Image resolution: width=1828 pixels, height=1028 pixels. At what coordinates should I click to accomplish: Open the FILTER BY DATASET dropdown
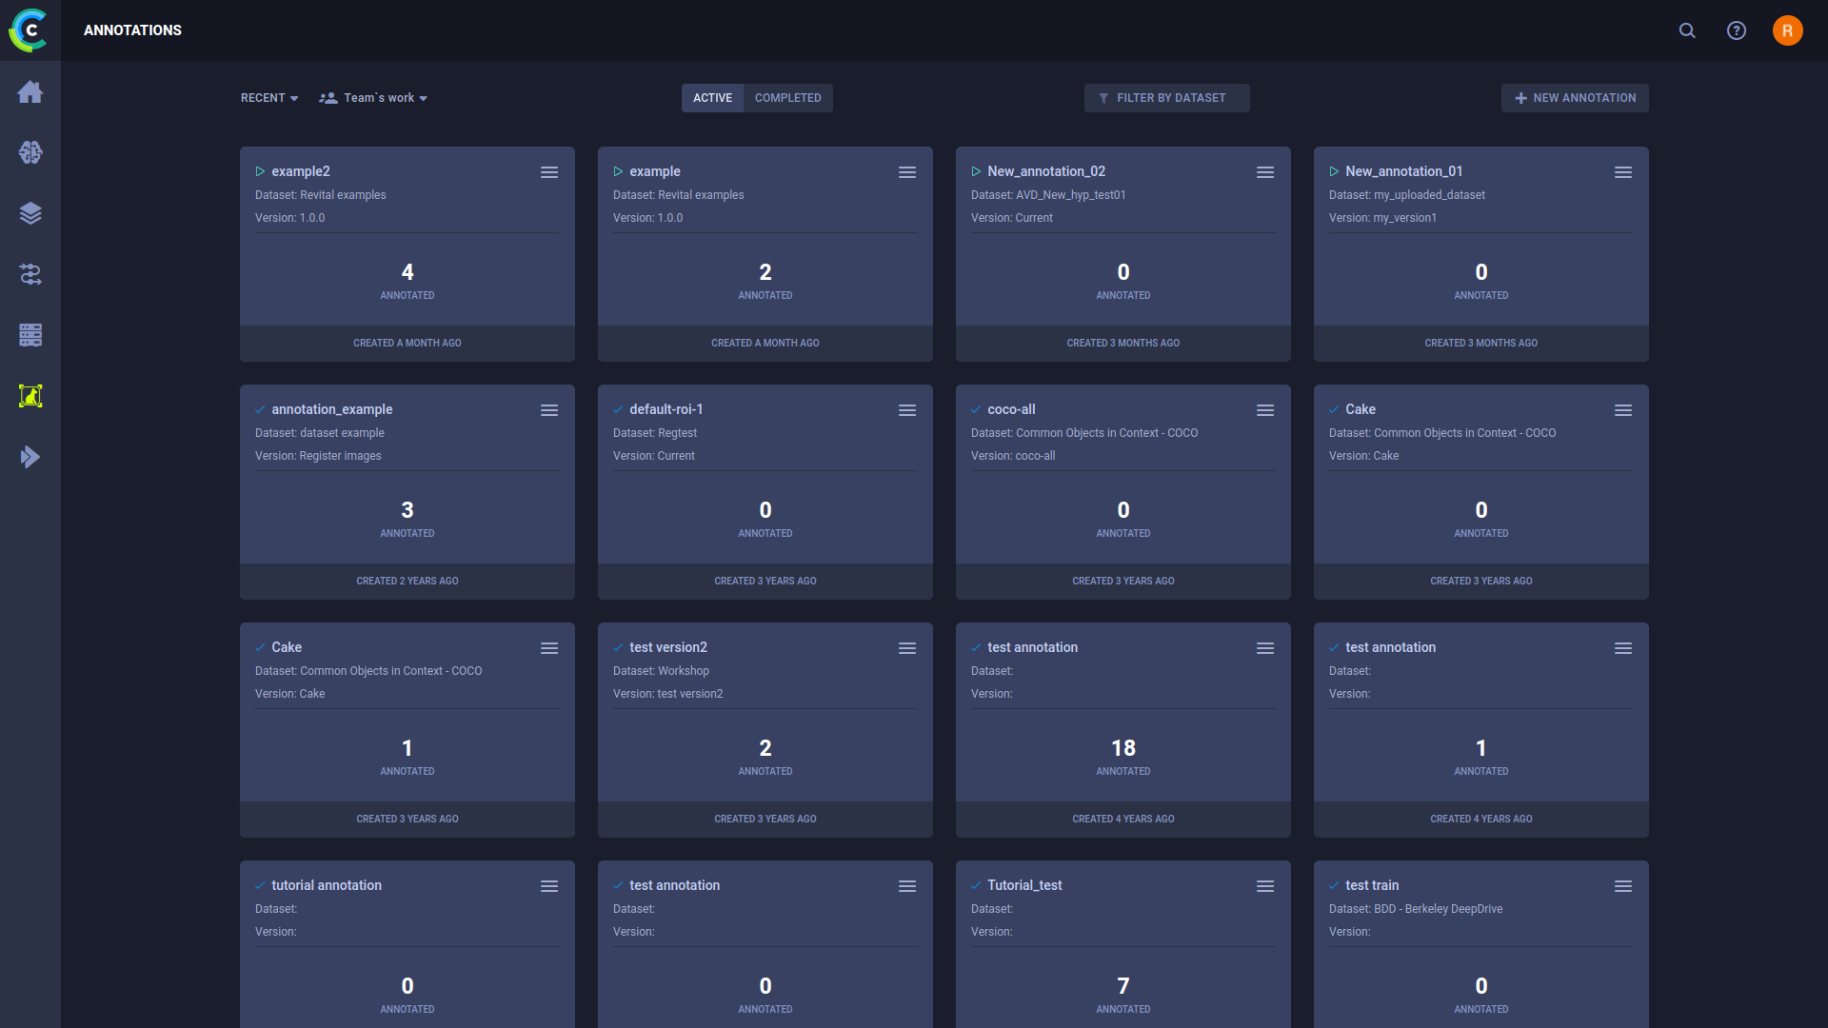pos(1166,98)
